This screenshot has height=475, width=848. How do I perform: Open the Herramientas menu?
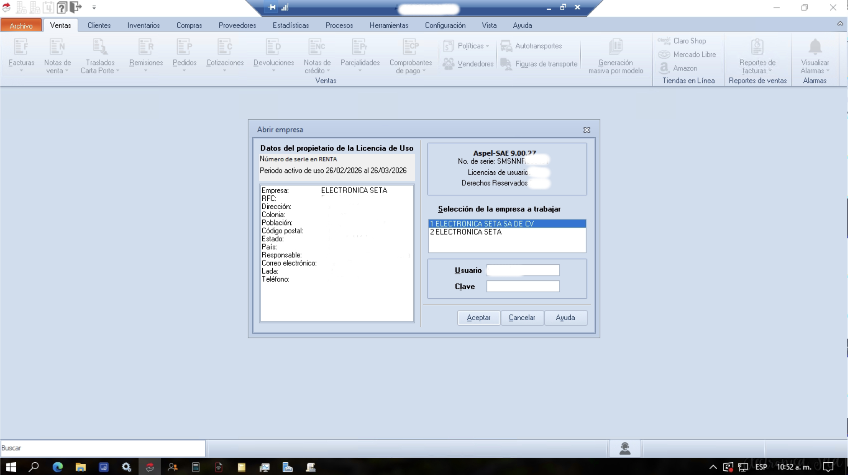tap(389, 25)
